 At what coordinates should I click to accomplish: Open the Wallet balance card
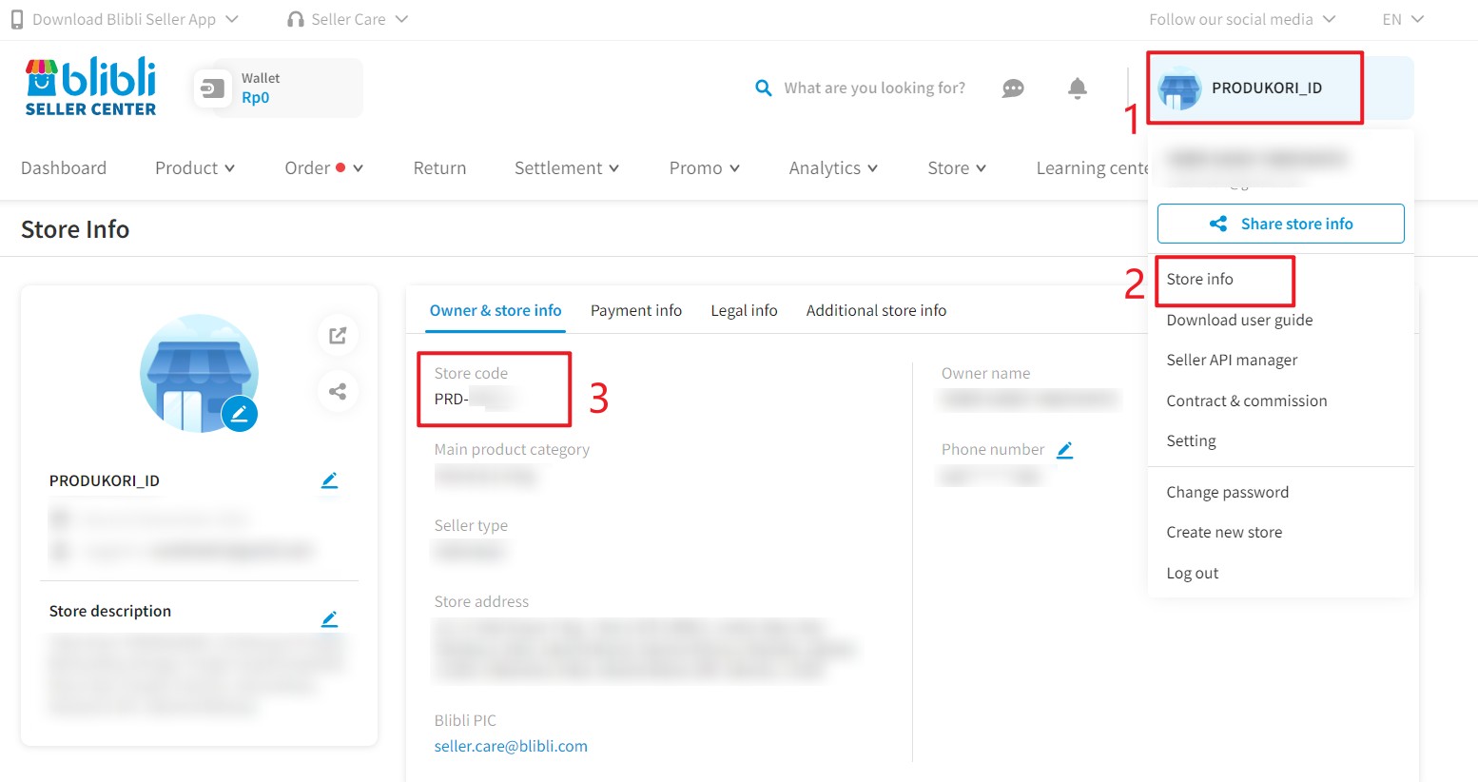click(278, 88)
